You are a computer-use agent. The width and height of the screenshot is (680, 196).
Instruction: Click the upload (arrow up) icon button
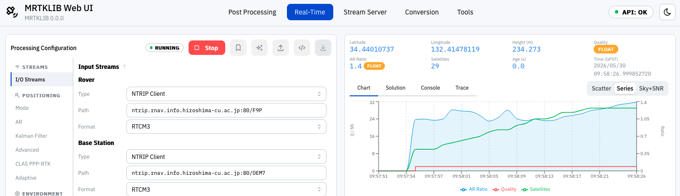point(281,48)
